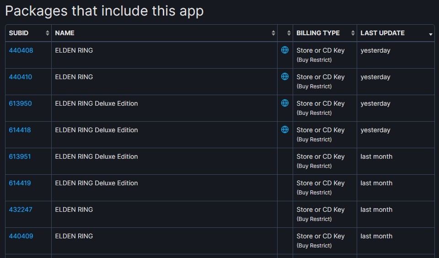The height and width of the screenshot is (258, 439).
Task: Click the SUBID column header
Action: 19,33
